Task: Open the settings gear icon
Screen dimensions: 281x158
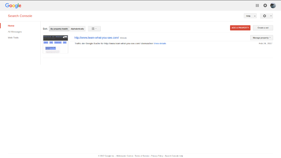Action: (x=265, y=16)
